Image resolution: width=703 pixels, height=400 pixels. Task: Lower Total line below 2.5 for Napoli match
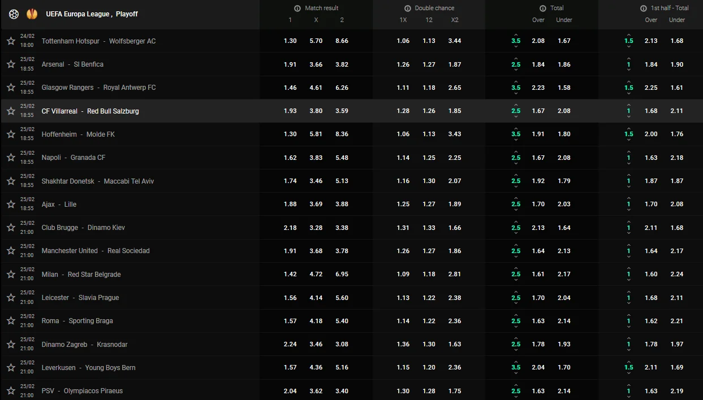coord(516,164)
